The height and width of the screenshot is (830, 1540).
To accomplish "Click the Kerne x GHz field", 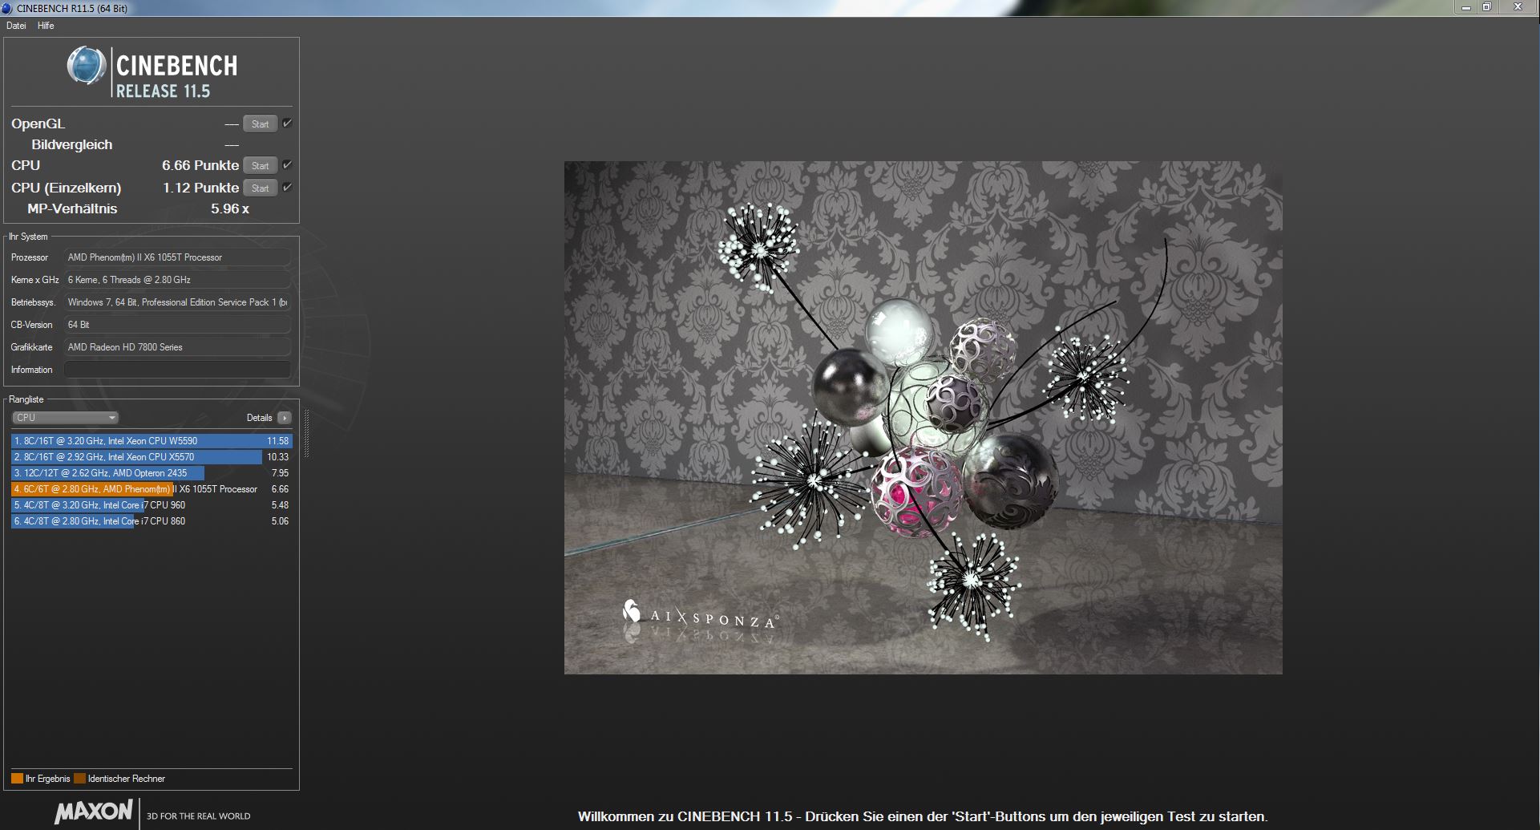I will point(177,280).
